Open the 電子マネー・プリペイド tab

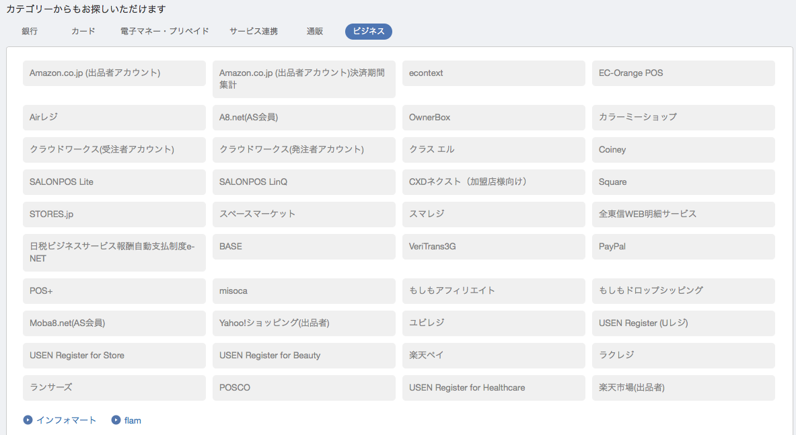[x=164, y=32]
